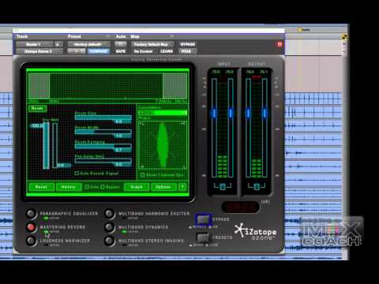
Task: Select the Paragraphic Equalizer module button
Action: (31, 214)
